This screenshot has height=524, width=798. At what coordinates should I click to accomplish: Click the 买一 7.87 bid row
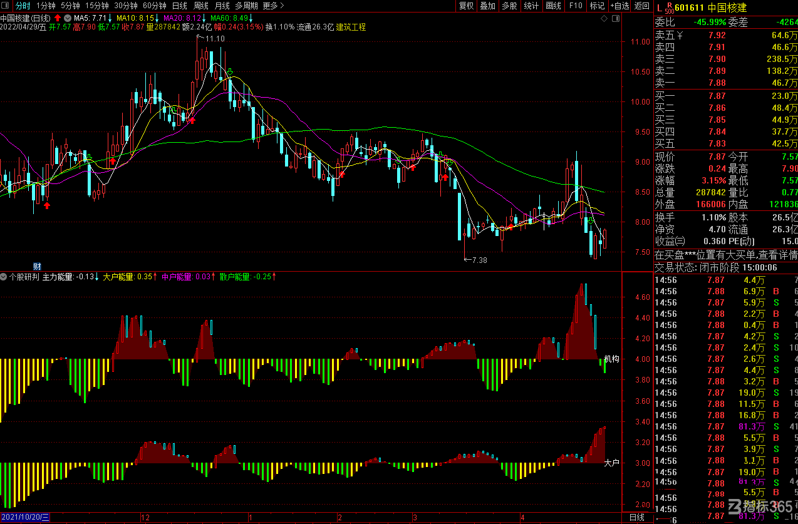(x=726, y=96)
